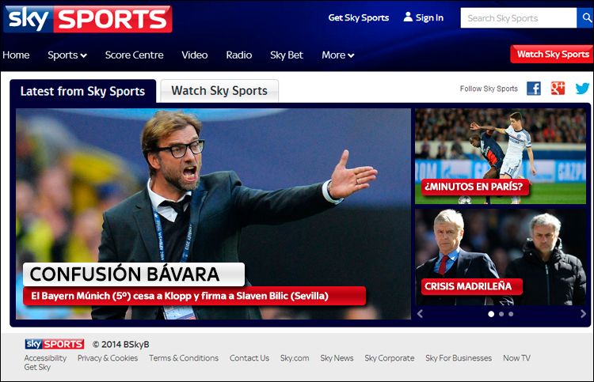The image size is (594, 382).
Task: Open Terms & Conditions footer link
Action: (184, 357)
